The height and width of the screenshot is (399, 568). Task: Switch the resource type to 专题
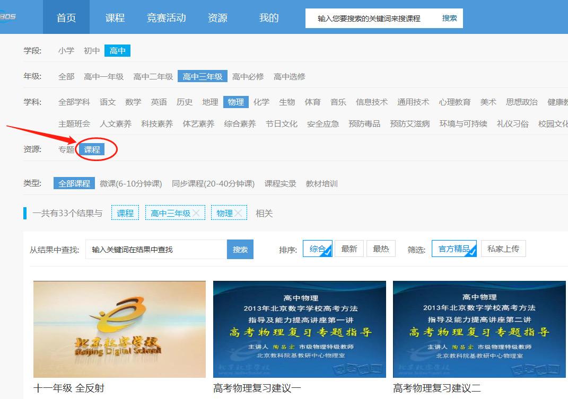(x=66, y=149)
